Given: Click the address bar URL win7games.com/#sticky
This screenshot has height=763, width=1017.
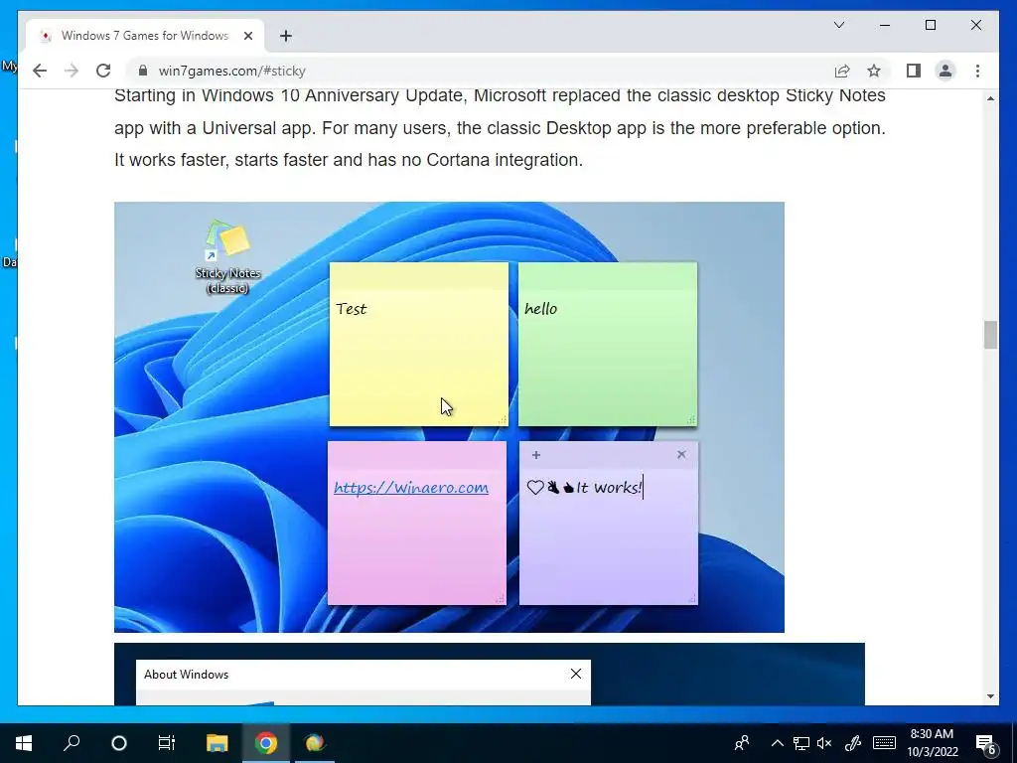Looking at the screenshot, I should click(x=232, y=71).
